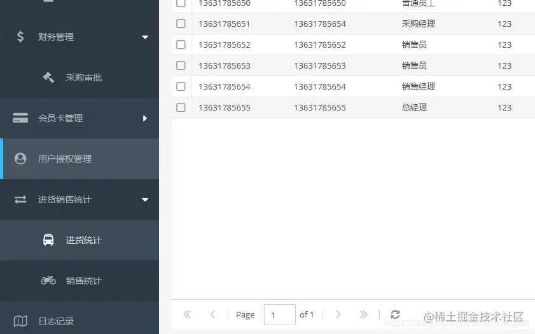The height and width of the screenshot is (334, 535).
Task: Open 进货统计 submenu item
Action: pos(80,240)
